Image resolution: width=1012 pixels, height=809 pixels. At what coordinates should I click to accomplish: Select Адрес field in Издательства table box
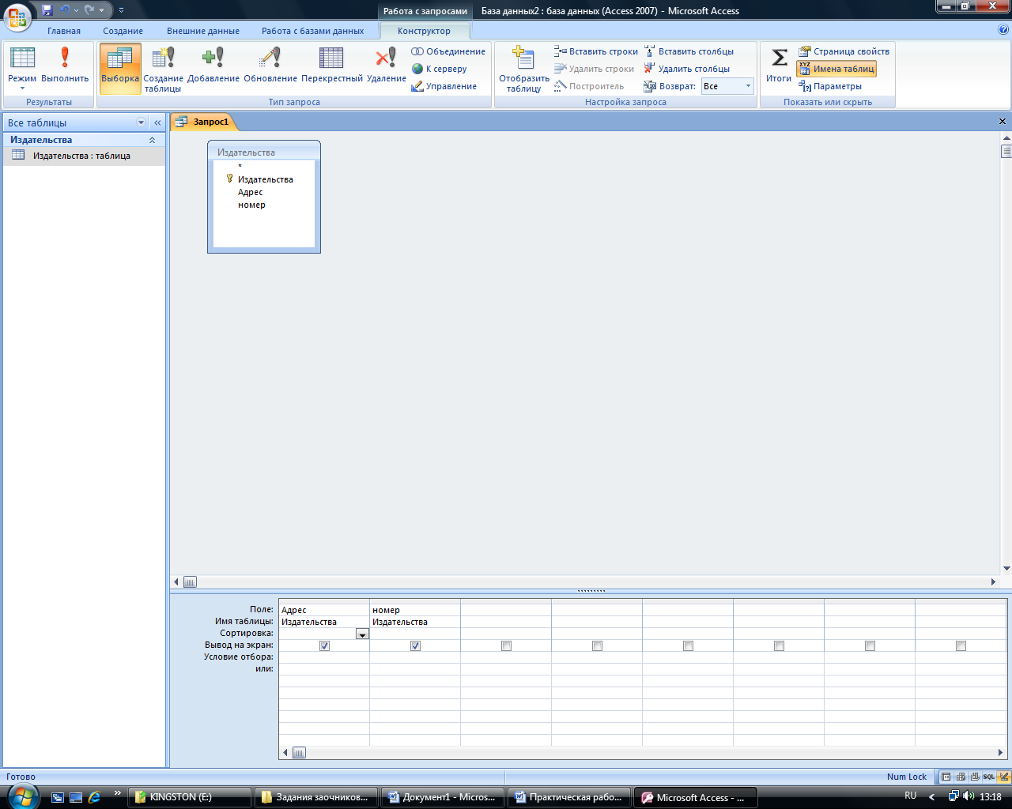(x=250, y=192)
